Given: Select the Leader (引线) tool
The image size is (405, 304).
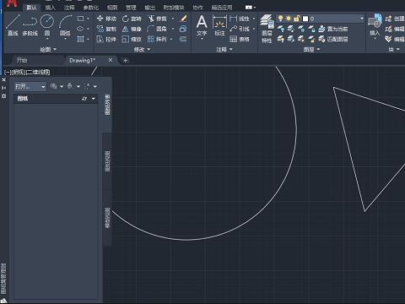Looking at the screenshot, I should (240, 29).
